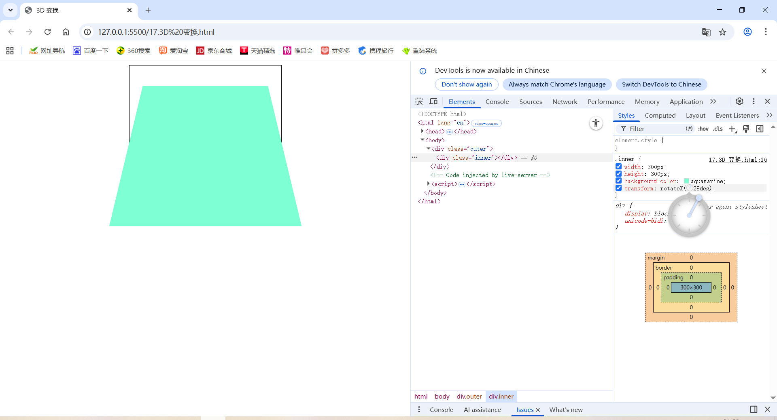Expand the script element node
Screen dimensions: 777x420
(428, 184)
